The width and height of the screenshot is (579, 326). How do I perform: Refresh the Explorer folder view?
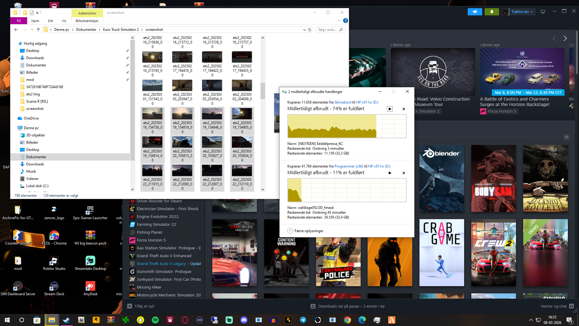(x=309, y=30)
